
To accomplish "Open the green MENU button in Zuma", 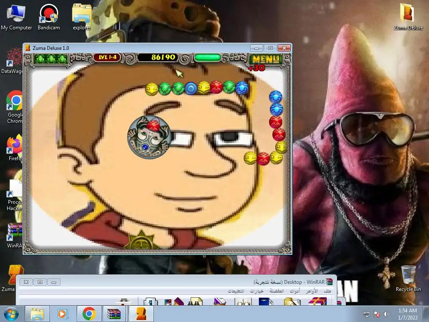I will click(x=265, y=59).
